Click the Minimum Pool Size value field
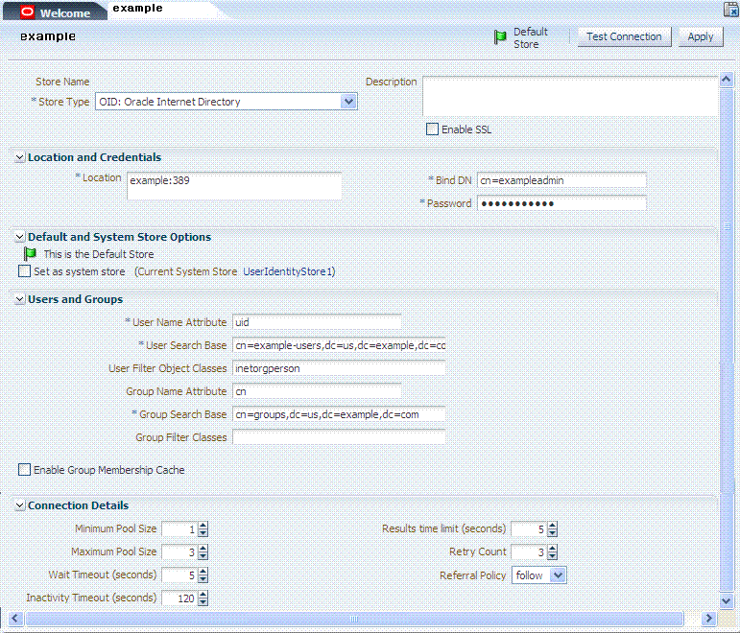740x633 pixels. (x=179, y=529)
